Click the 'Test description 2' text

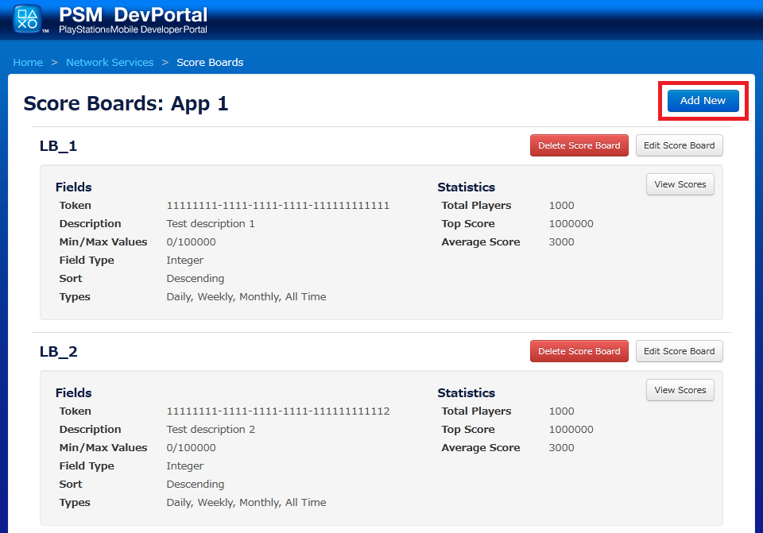[211, 429]
